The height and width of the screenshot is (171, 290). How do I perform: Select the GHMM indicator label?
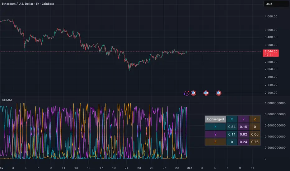(x=6, y=100)
